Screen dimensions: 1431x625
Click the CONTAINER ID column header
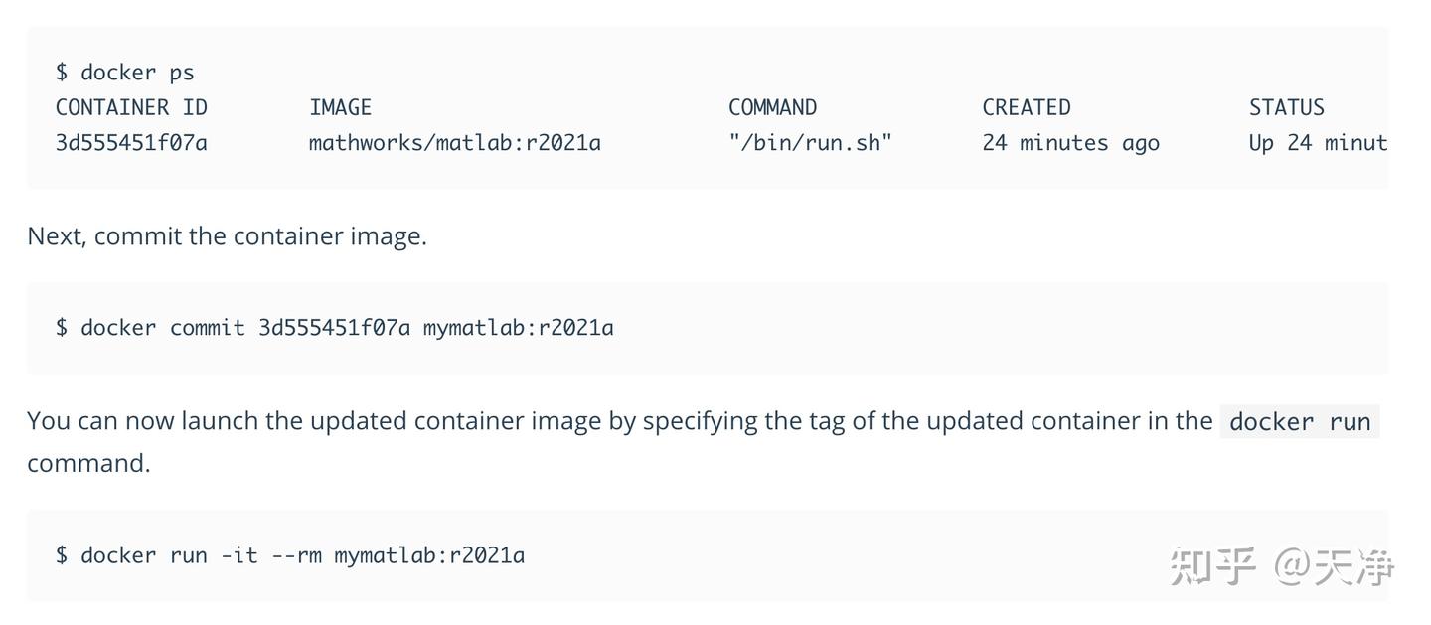tap(131, 107)
